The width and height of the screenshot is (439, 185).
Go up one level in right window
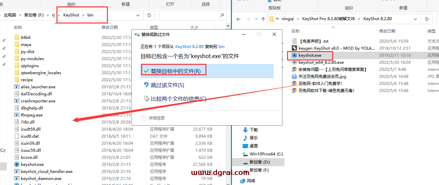click(263, 19)
